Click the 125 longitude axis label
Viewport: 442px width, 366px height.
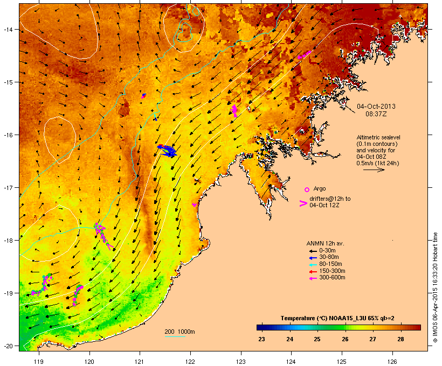342,362
